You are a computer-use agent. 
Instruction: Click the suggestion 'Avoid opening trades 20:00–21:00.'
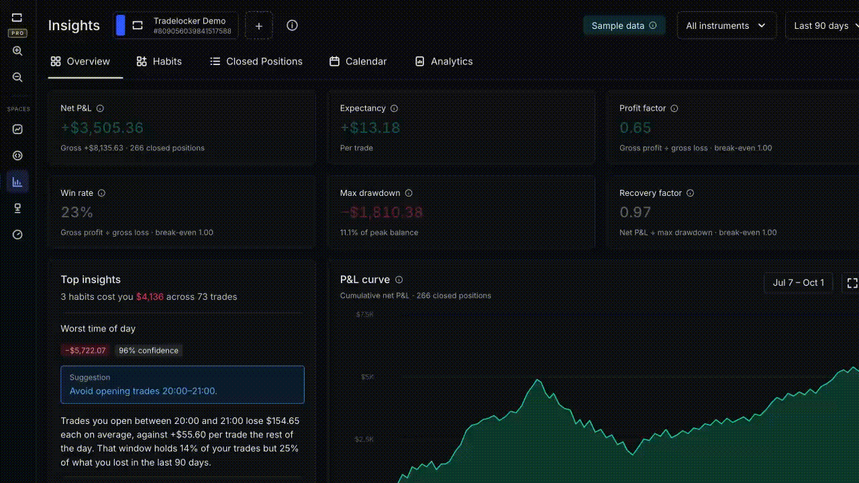(144, 391)
